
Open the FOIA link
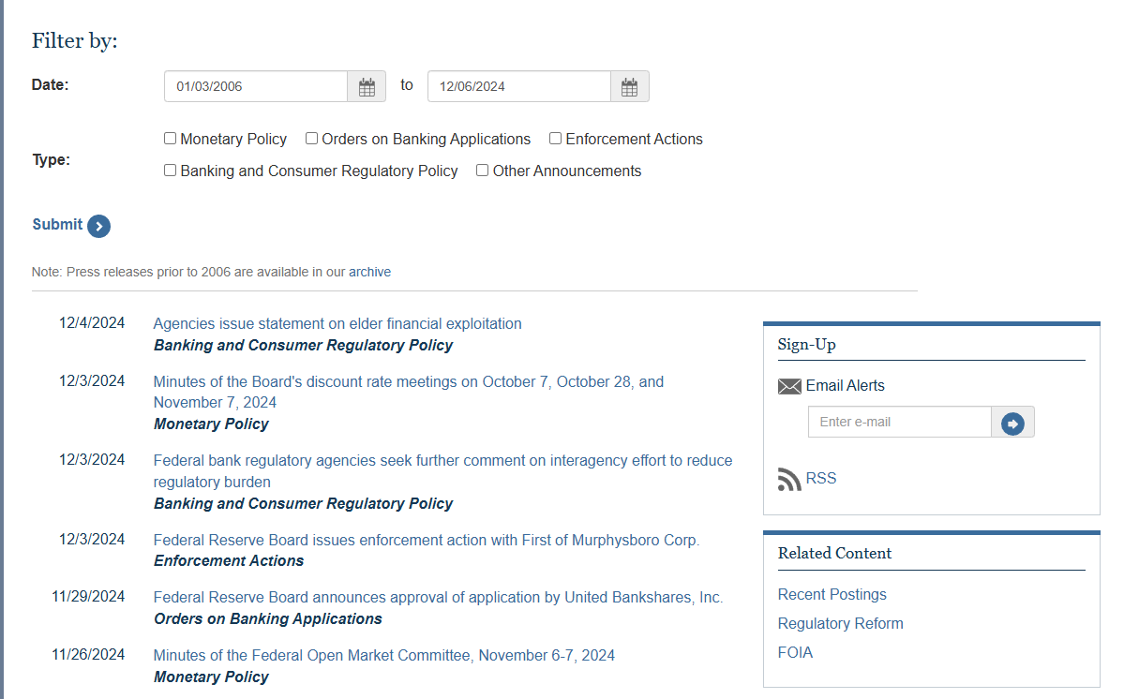(x=795, y=652)
